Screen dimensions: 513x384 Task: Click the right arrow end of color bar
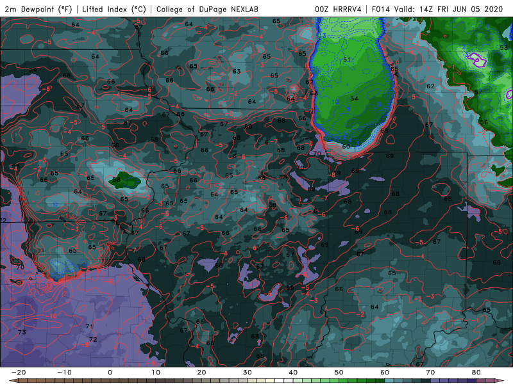pos(500,381)
